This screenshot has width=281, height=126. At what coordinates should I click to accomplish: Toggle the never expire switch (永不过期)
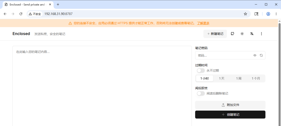coord(201,71)
